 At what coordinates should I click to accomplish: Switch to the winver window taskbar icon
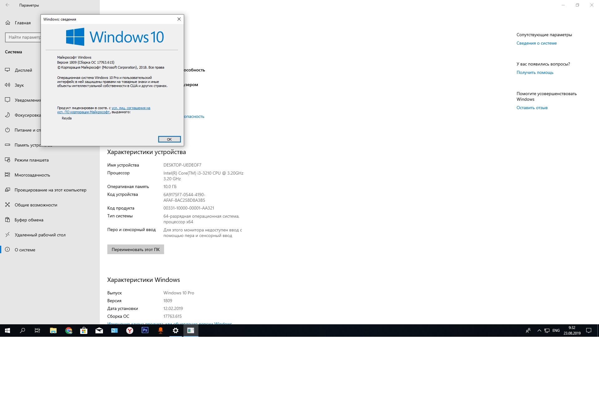tap(191, 331)
